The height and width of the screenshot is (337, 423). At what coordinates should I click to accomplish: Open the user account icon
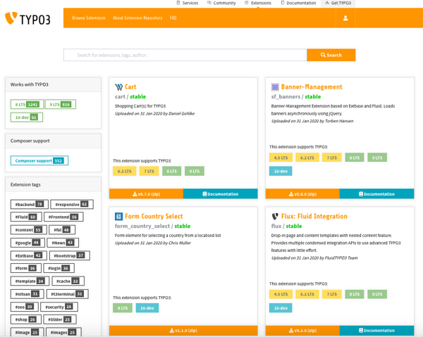345,18
